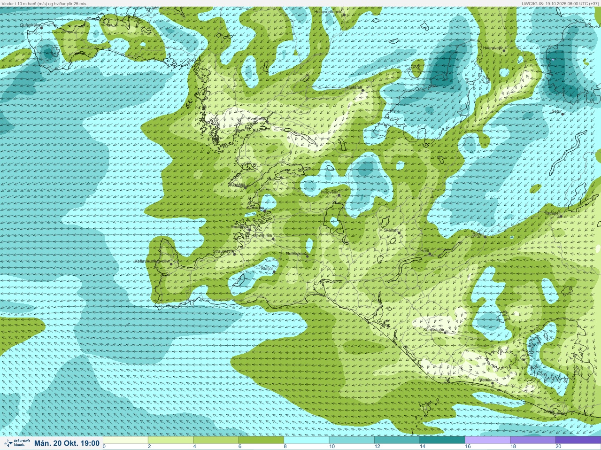The height and width of the screenshot is (450, 601).
Task: Click the Veðurstofa Íslands logo
Action: pos(17,443)
